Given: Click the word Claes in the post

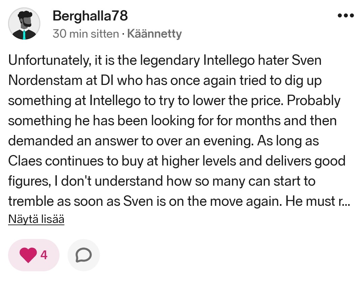Looking at the screenshot, I should pyautogui.click(x=25, y=161).
